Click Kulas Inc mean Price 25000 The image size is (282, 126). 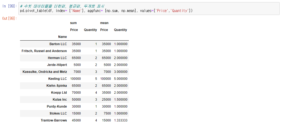106,100
